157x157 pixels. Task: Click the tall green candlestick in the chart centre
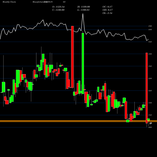pyautogui.click(x=83, y=63)
